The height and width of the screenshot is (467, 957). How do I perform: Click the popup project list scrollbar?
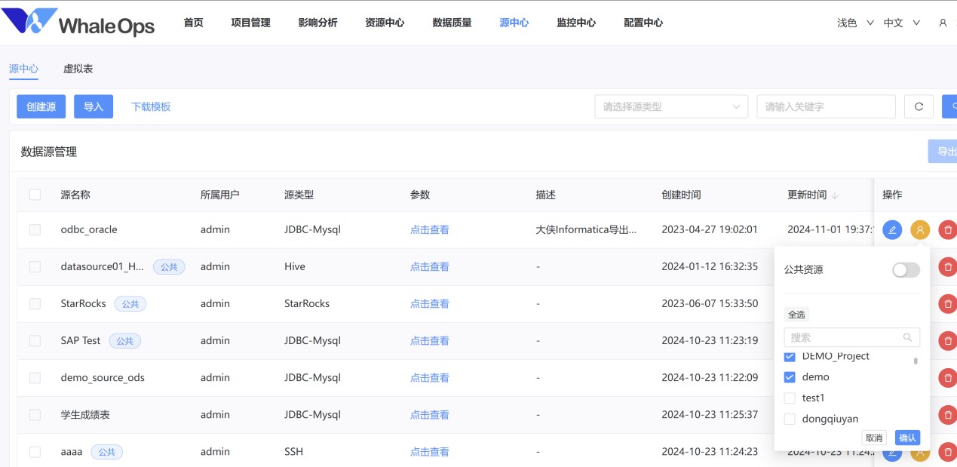[916, 361]
